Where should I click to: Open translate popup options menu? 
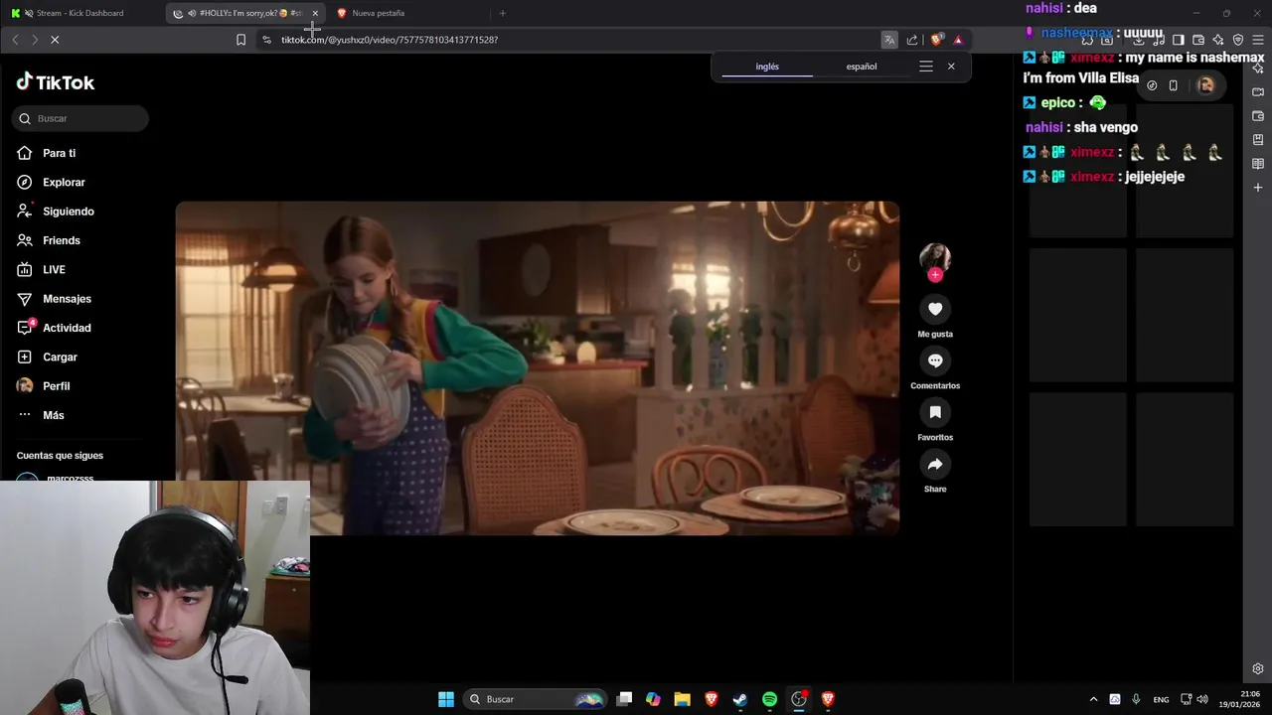[926, 67]
